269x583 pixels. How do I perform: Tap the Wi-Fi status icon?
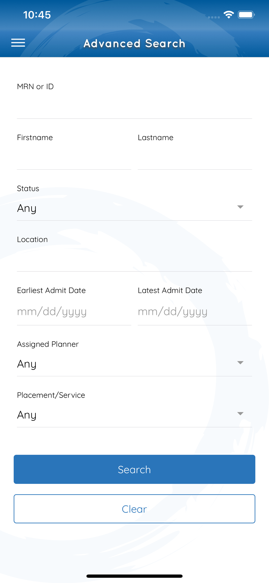click(x=229, y=15)
